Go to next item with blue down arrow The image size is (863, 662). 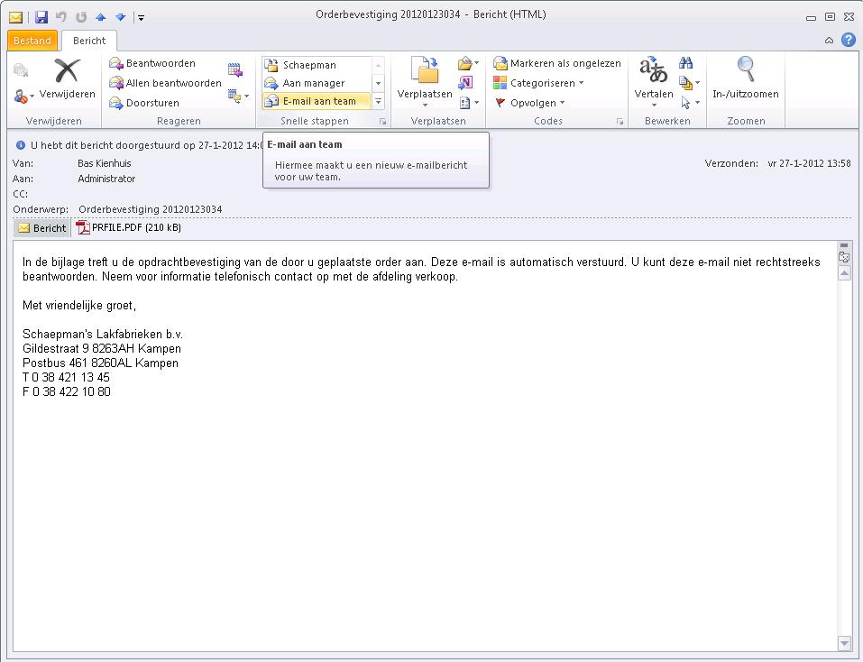click(121, 18)
